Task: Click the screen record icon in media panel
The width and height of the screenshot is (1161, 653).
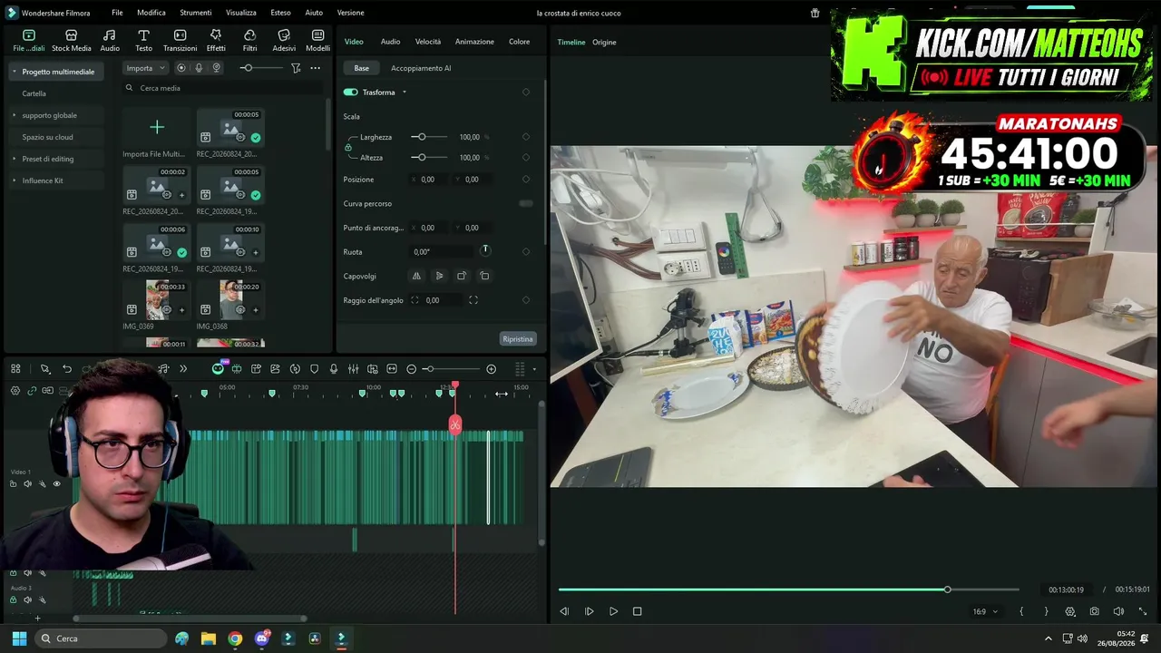Action: [x=181, y=68]
